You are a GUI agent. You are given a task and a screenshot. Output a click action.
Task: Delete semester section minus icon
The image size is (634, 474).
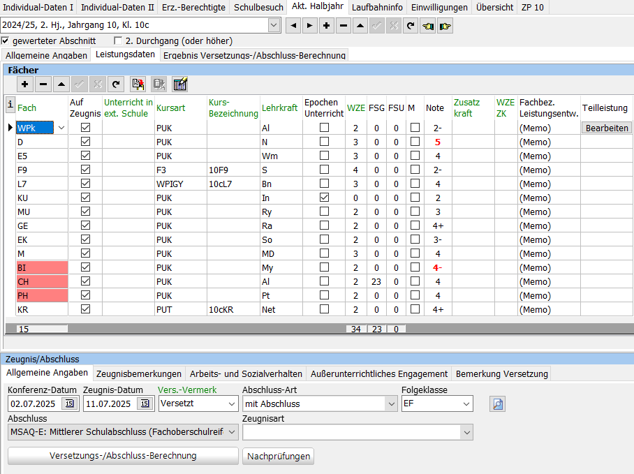pyautogui.click(x=344, y=26)
